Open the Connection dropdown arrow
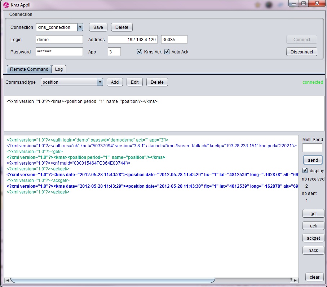 [x=80, y=27]
